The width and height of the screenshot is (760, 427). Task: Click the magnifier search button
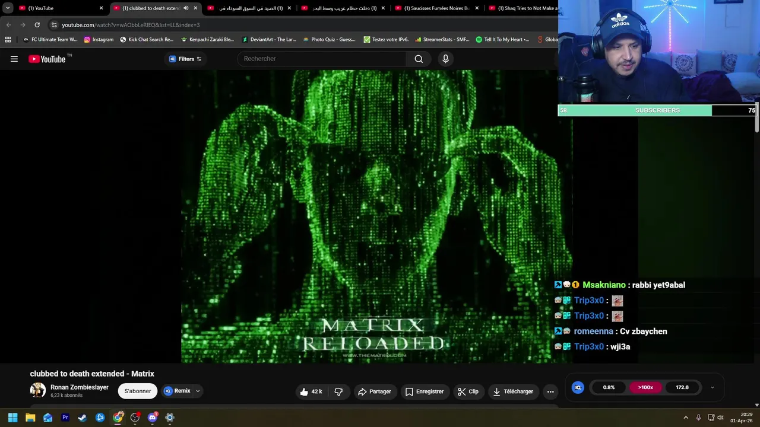(419, 59)
